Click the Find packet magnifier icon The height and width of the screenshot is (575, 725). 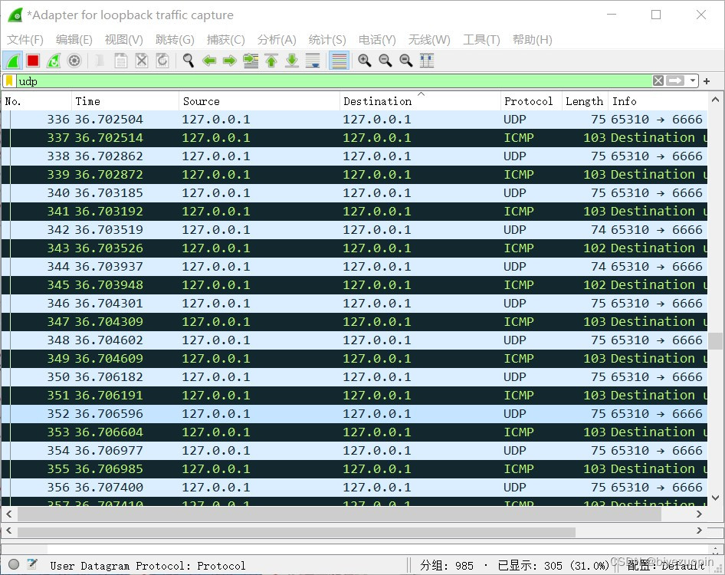[x=188, y=61]
